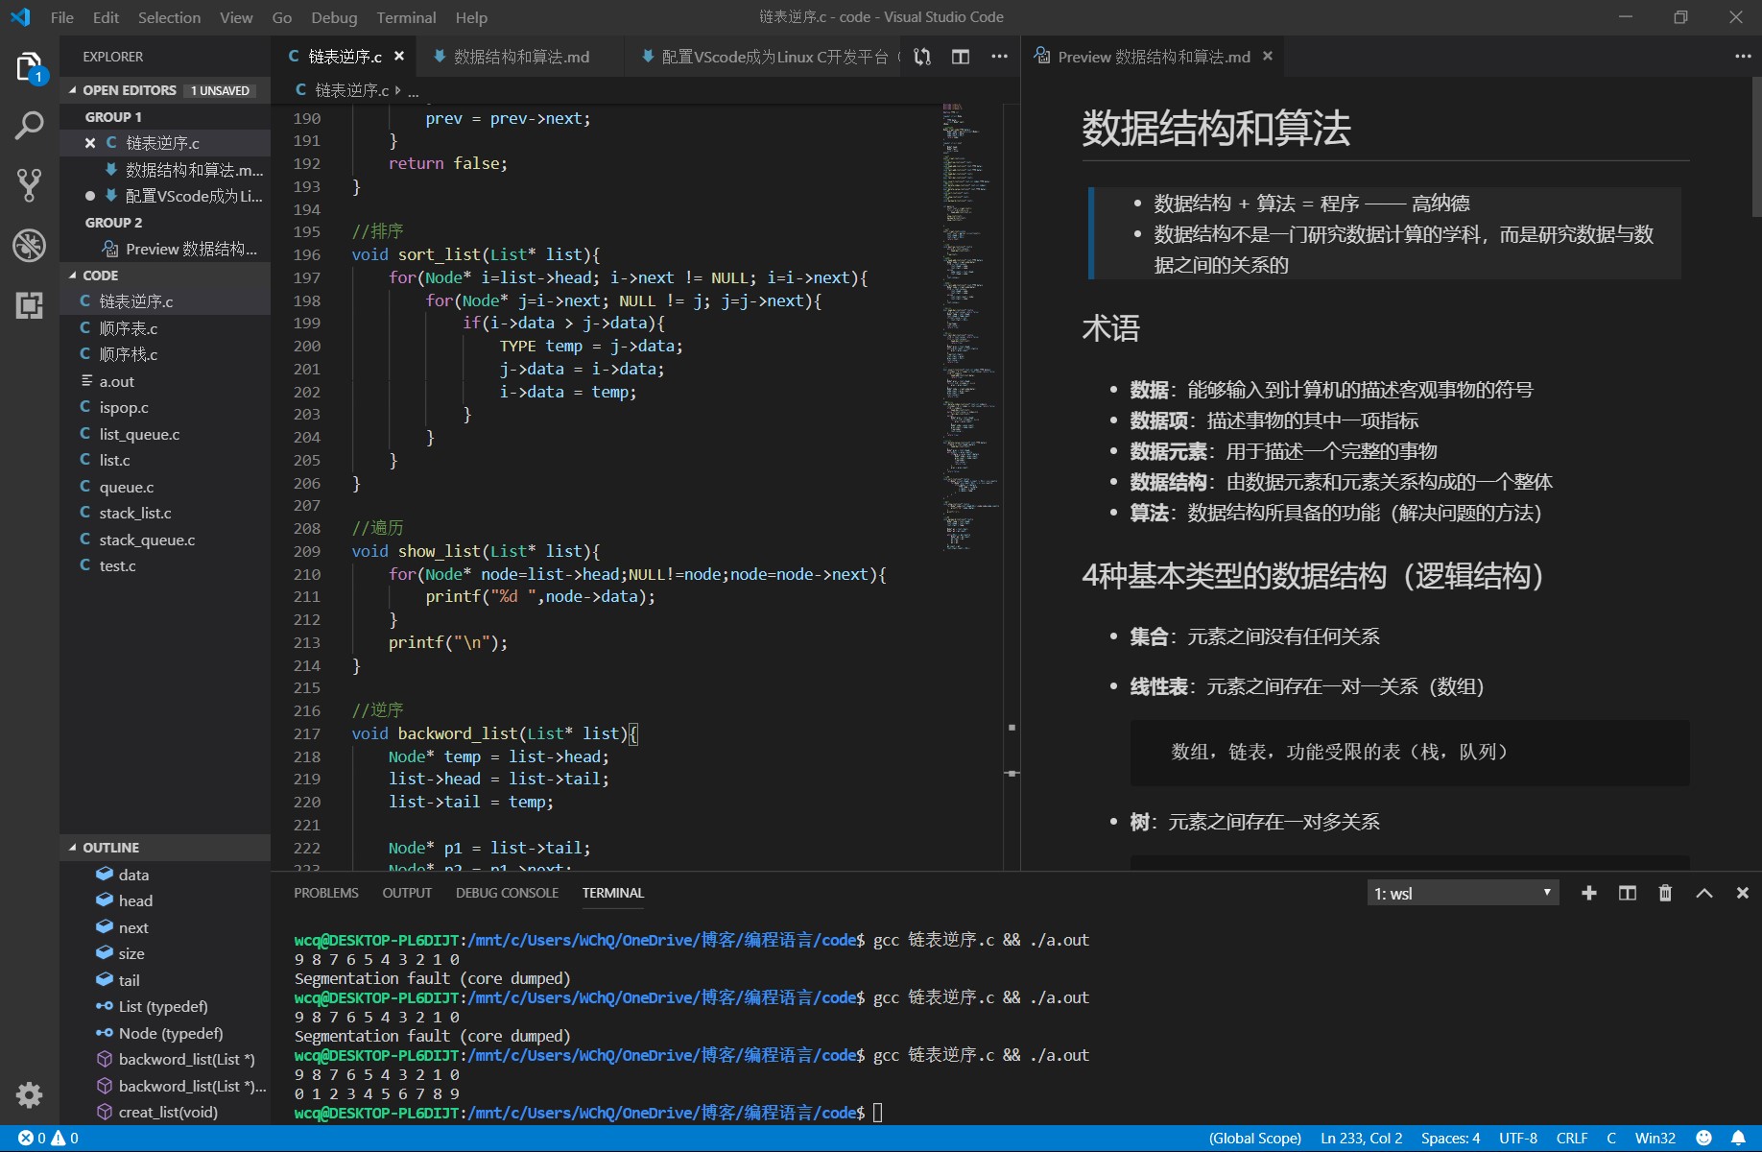Change end of line sequence CRLF
The width and height of the screenshot is (1762, 1152).
point(1572,1139)
